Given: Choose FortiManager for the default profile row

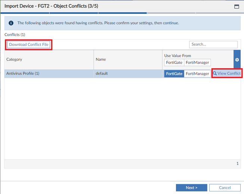Looking at the screenshot, I should pyautogui.click(x=197, y=73).
